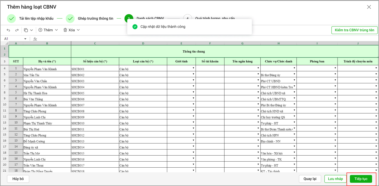The width and height of the screenshot is (379, 186).
Task: Click the Lưu nháp button
Action: click(335, 179)
